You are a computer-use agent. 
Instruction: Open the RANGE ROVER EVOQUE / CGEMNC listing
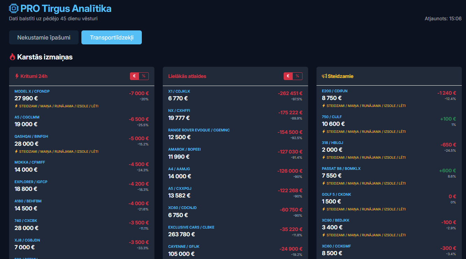coord(199,130)
